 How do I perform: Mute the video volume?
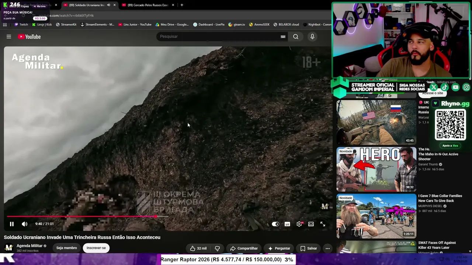pos(24,224)
